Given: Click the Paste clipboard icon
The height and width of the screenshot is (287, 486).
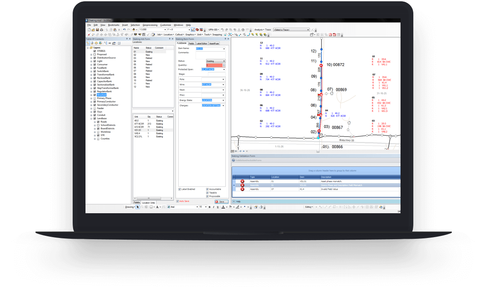Looking at the screenshot, I should pyautogui.click(x=115, y=30).
